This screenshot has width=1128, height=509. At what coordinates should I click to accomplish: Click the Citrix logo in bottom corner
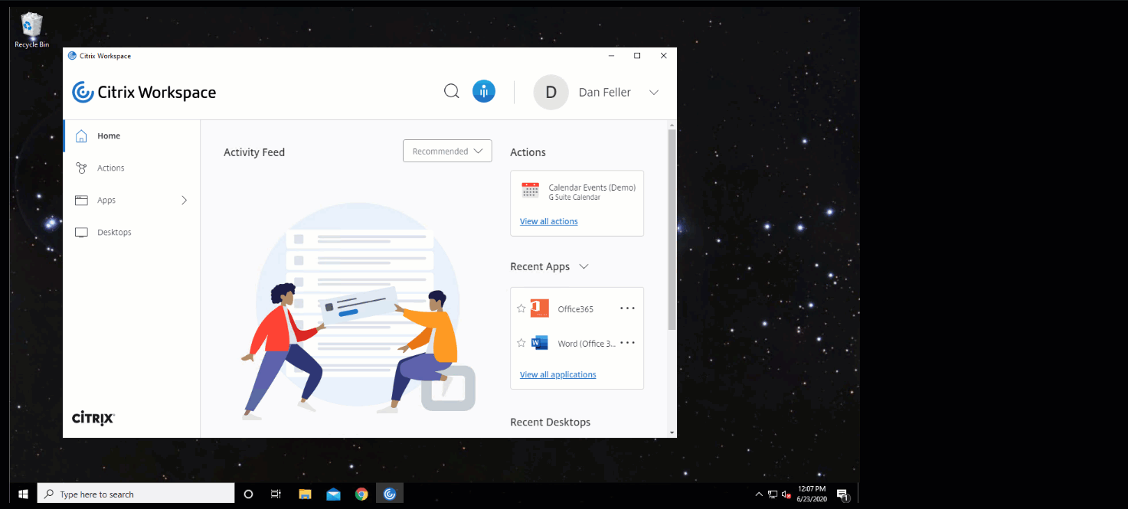[92, 418]
